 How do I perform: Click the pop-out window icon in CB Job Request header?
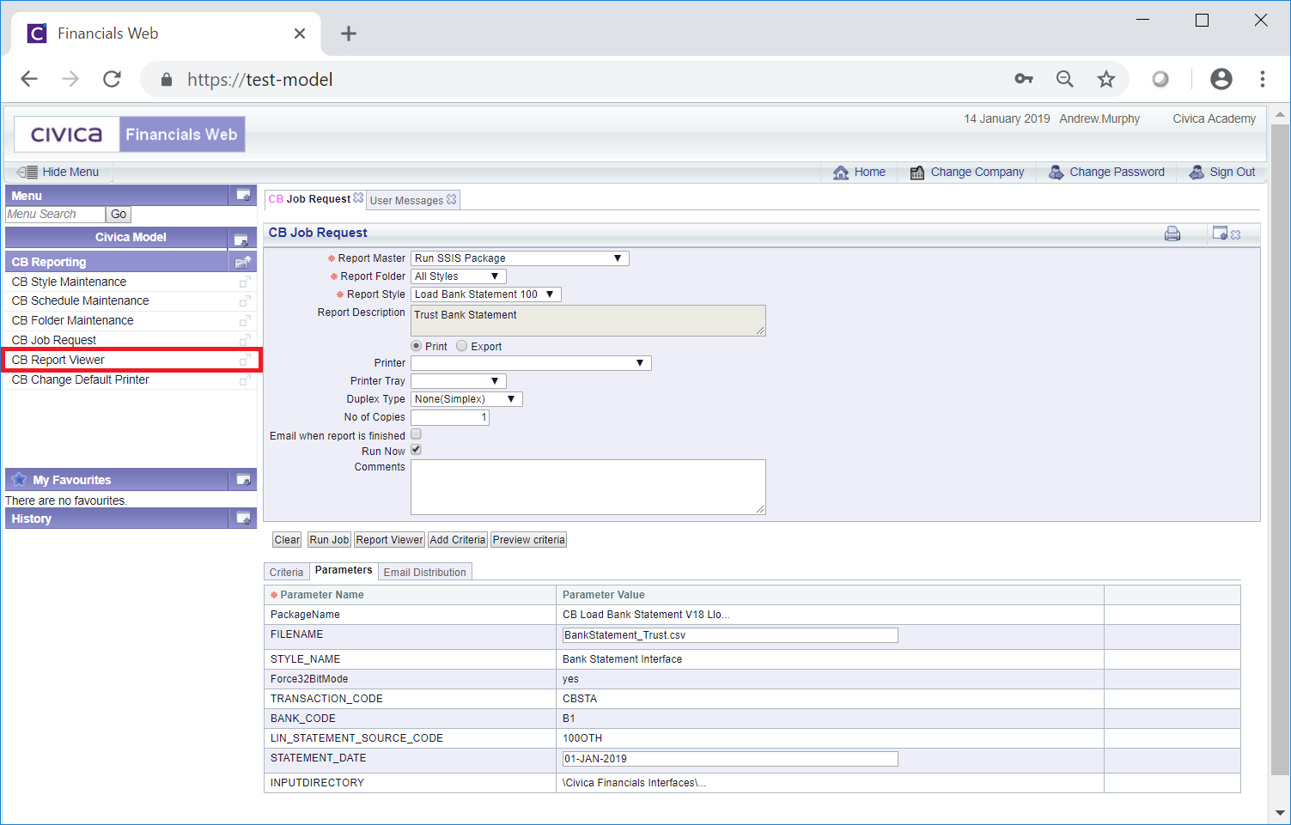coord(1220,233)
